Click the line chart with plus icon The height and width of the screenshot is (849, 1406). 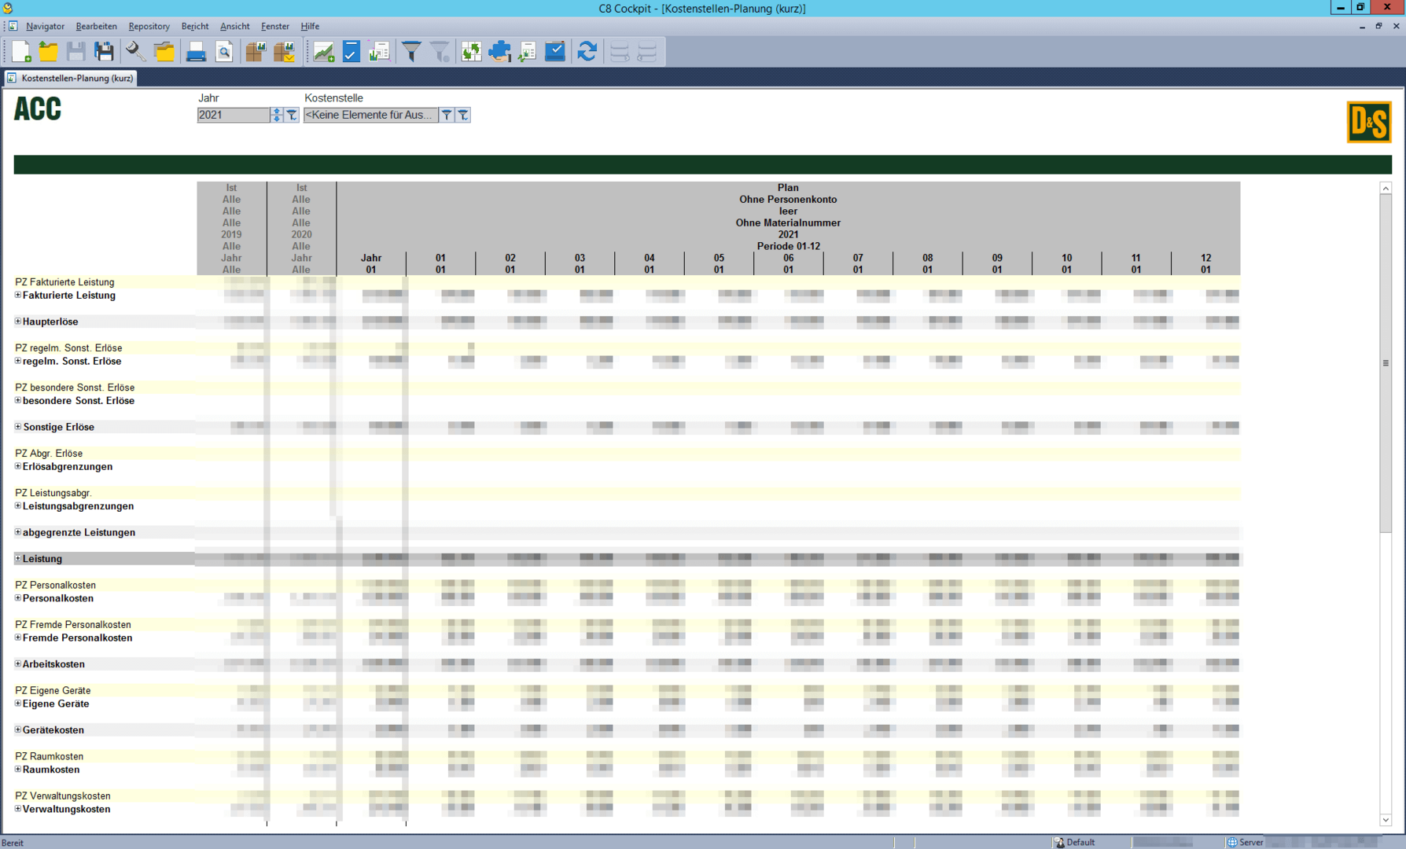323,52
